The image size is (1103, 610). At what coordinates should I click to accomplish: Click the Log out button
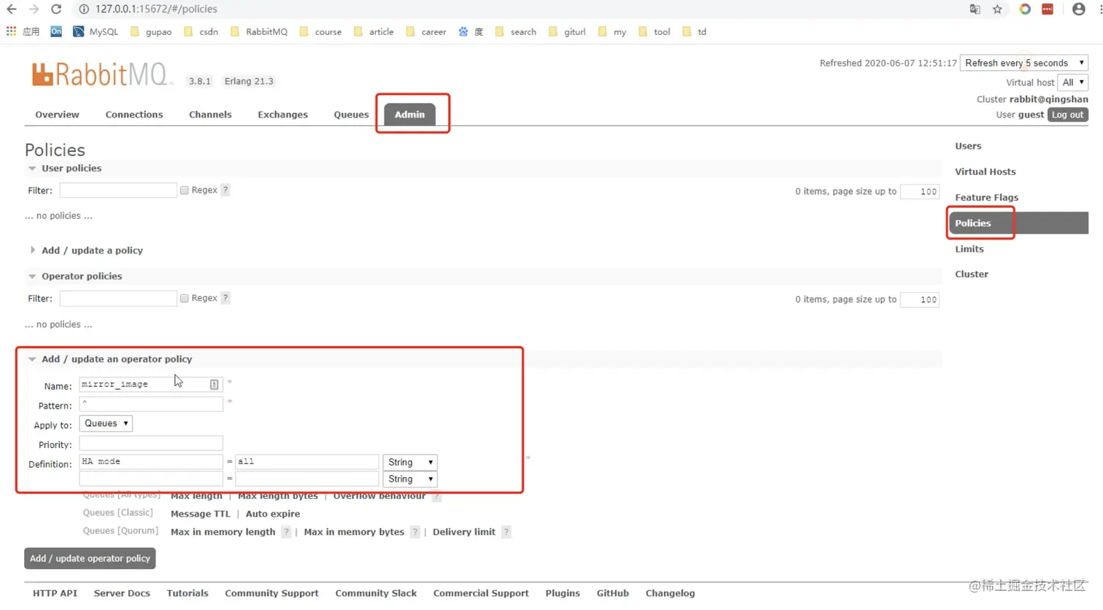pyautogui.click(x=1067, y=115)
